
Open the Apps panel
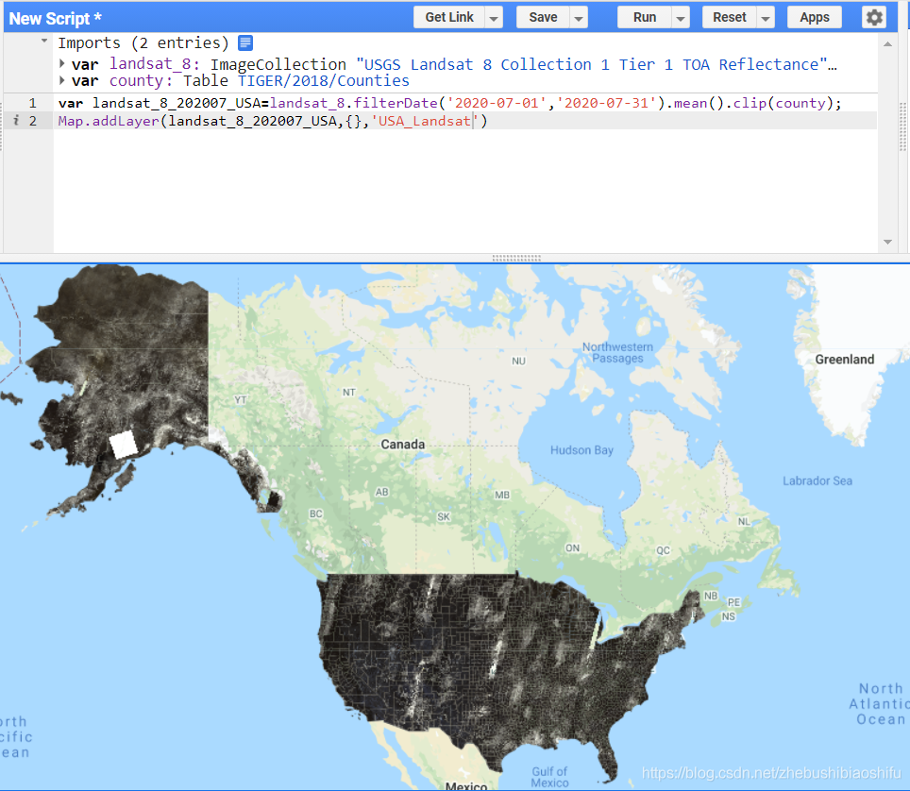click(814, 16)
